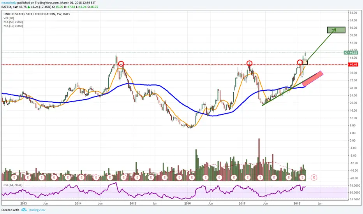This screenshot has height=214, width=363.
Task: Open the mrandroja author profile link
Action: click(9, 3)
